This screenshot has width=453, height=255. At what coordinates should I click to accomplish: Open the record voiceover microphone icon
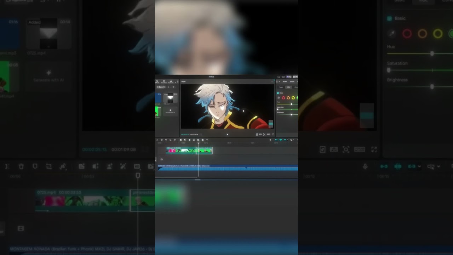[x=270, y=140]
